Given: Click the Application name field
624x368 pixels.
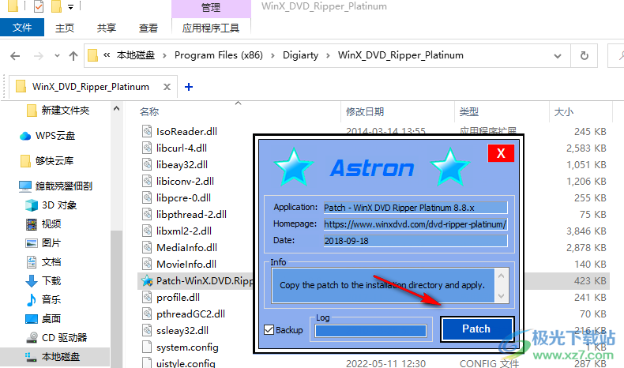Looking at the screenshot, I should (415, 208).
